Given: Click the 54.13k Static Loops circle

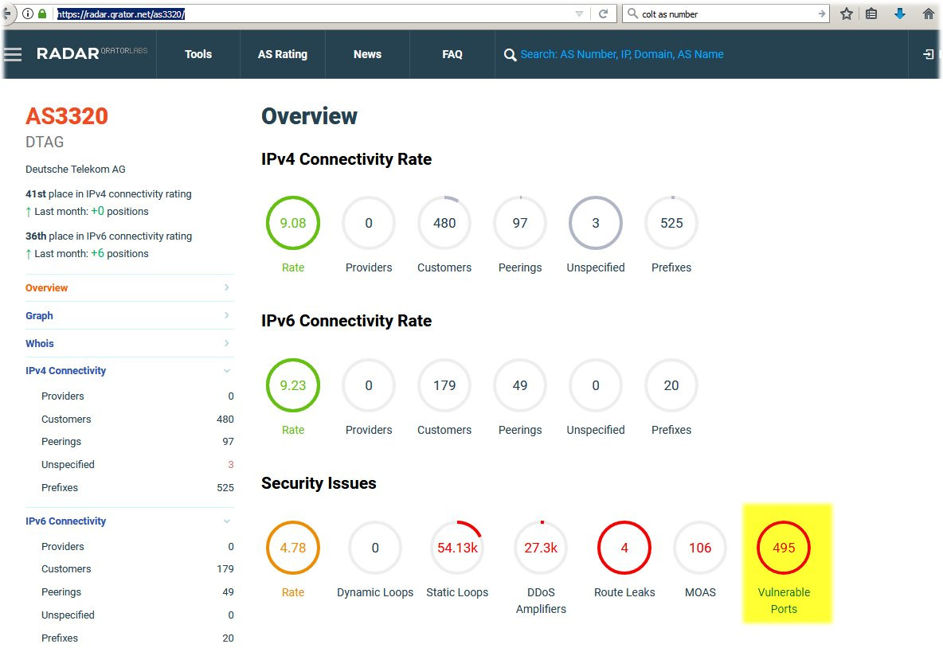Looking at the screenshot, I should pyautogui.click(x=457, y=548).
